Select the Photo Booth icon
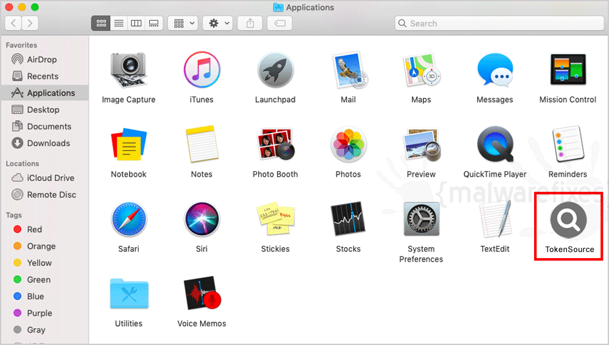Screen dimensions: 609x345 point(275,145)
